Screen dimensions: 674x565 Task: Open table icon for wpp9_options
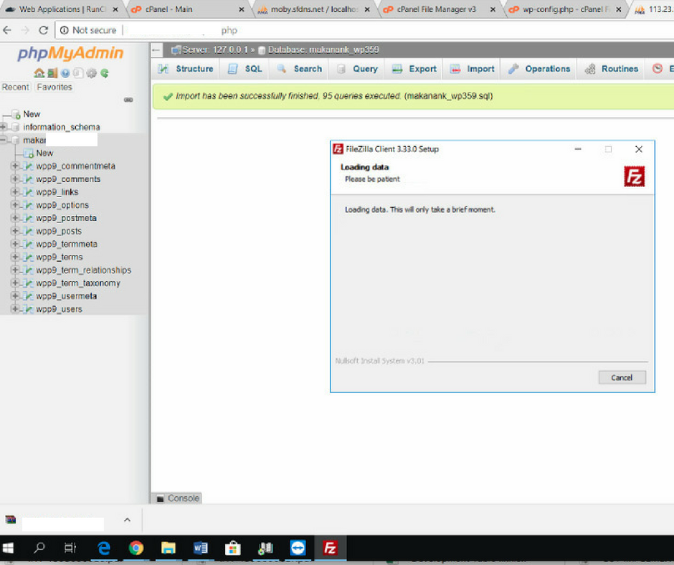(29, 205)
